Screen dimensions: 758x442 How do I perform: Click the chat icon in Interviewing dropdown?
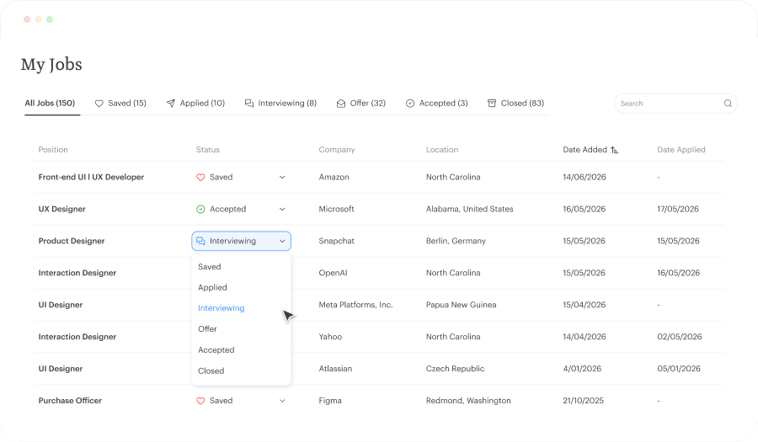pyautogui.click(x=200, y=241)
